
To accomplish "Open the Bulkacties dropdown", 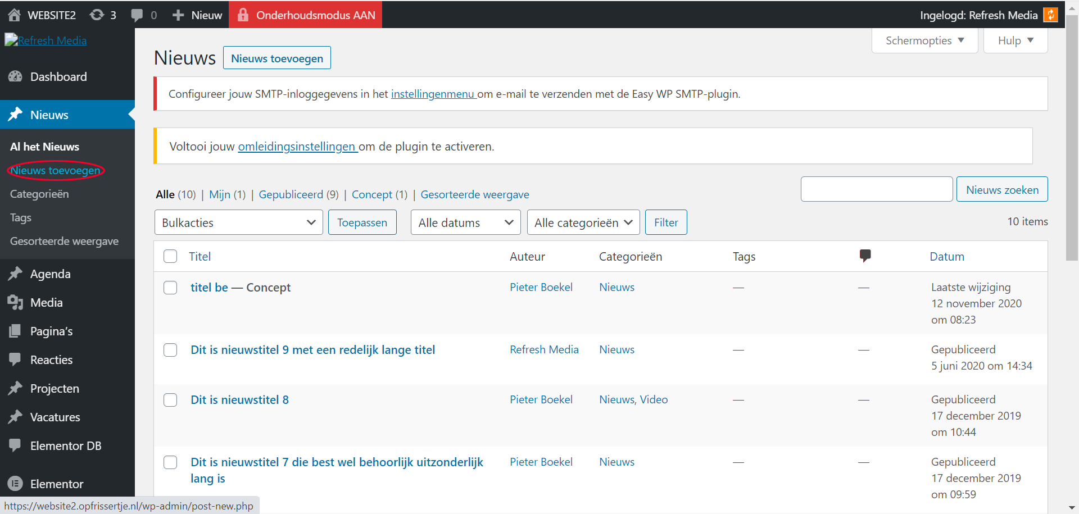I will (238, 222).
